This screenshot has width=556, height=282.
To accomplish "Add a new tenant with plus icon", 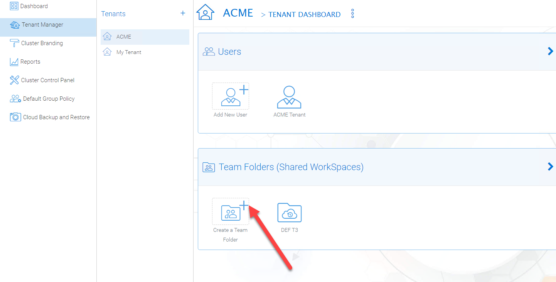I will (x=183, y=13).
